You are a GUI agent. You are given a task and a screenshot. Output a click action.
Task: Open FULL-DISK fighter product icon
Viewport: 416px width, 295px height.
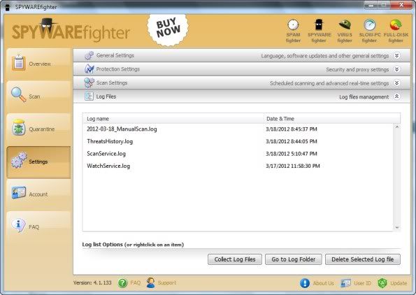(396, 31)
